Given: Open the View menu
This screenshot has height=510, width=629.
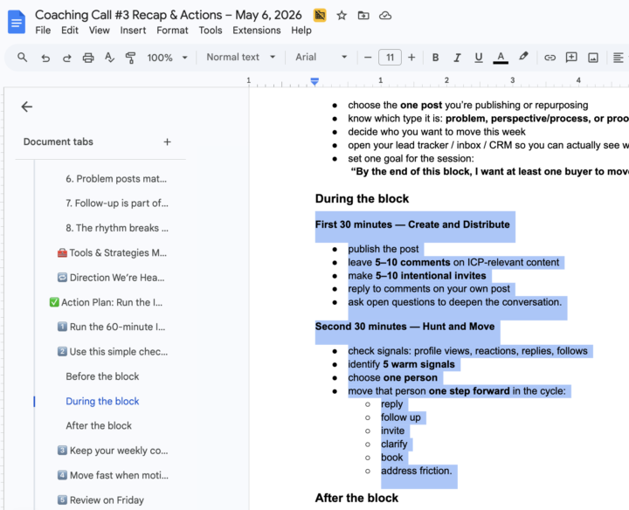Looking at the screenshot, I should click(x=99, y=31).
